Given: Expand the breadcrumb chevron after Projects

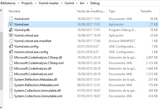Looking at the screenshot, I should 35,3.
